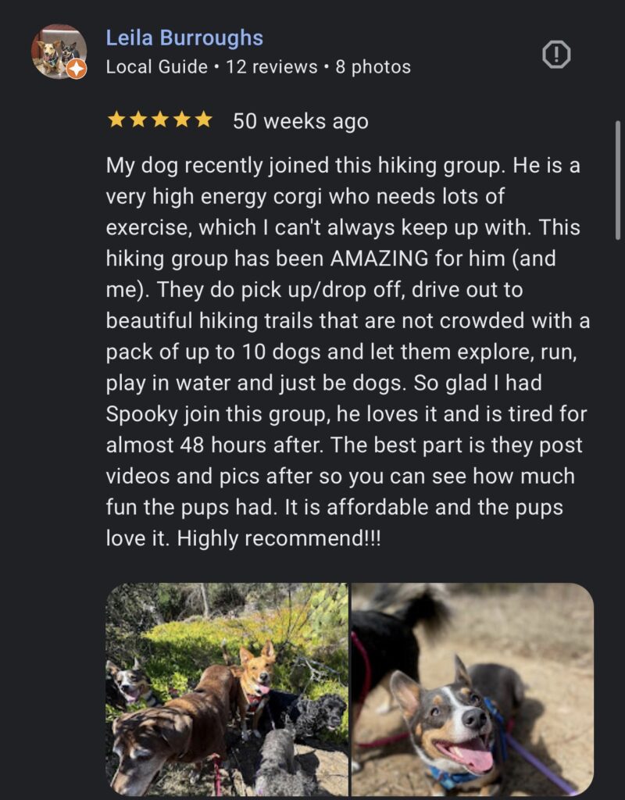Click the dog's name "Spooky" in the review
This screenshot has height=800, width=625.
point(142,414)
